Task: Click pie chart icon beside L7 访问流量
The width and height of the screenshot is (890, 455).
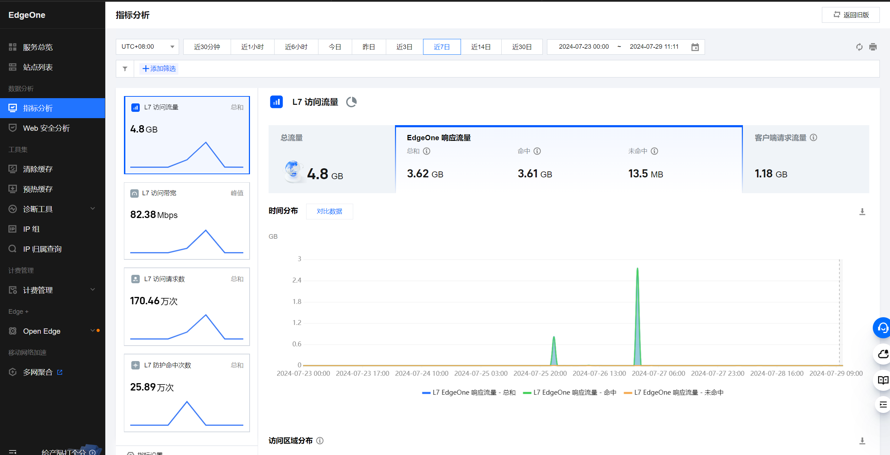Action: 351,102
